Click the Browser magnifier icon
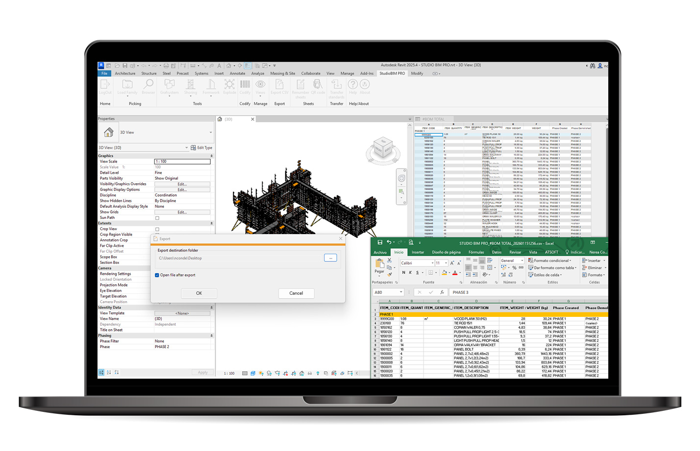 tap(148, 86)
